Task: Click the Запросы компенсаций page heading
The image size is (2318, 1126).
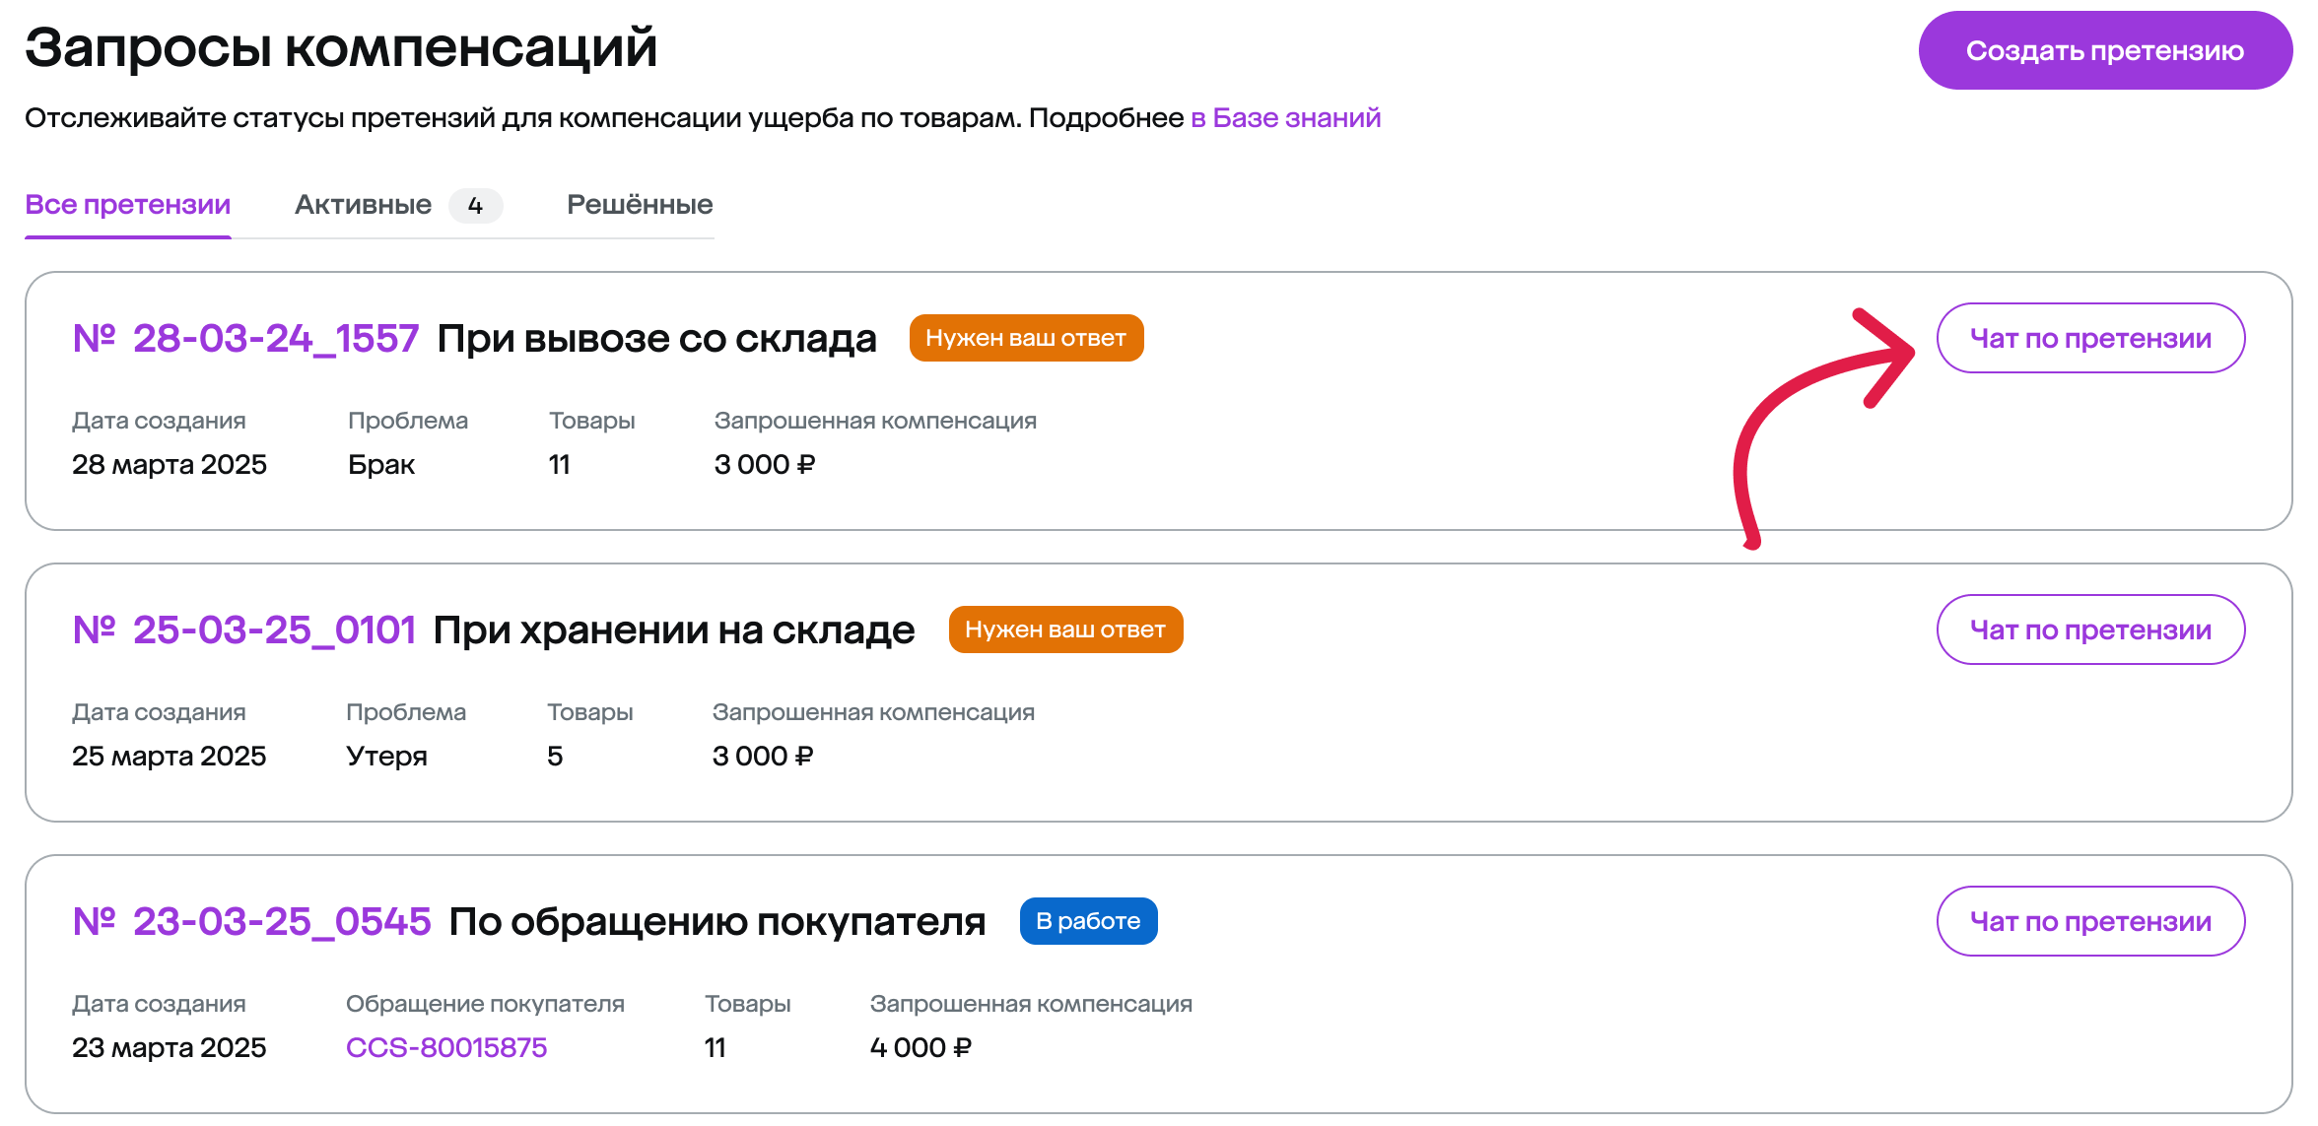Action: click(x=341, y=48)
